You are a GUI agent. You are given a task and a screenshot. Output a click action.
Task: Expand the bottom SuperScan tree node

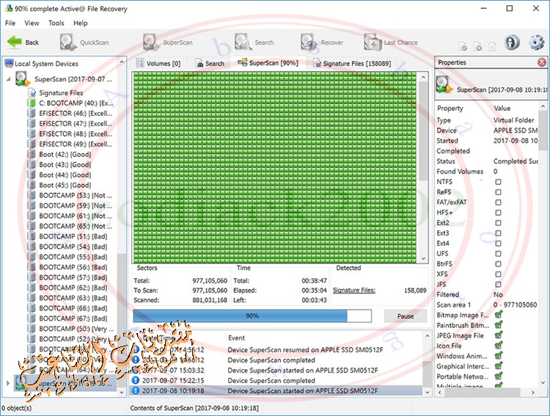[x=8, y=383]
